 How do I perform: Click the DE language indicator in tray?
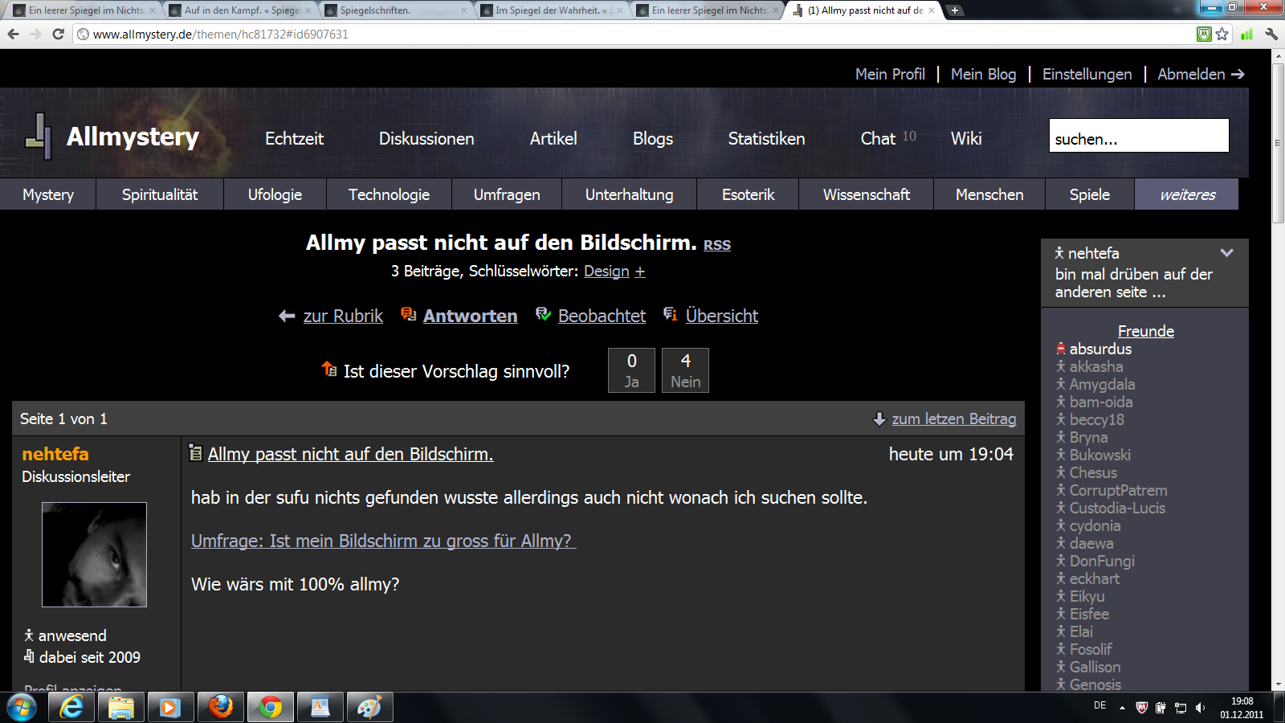point(1099,705)
